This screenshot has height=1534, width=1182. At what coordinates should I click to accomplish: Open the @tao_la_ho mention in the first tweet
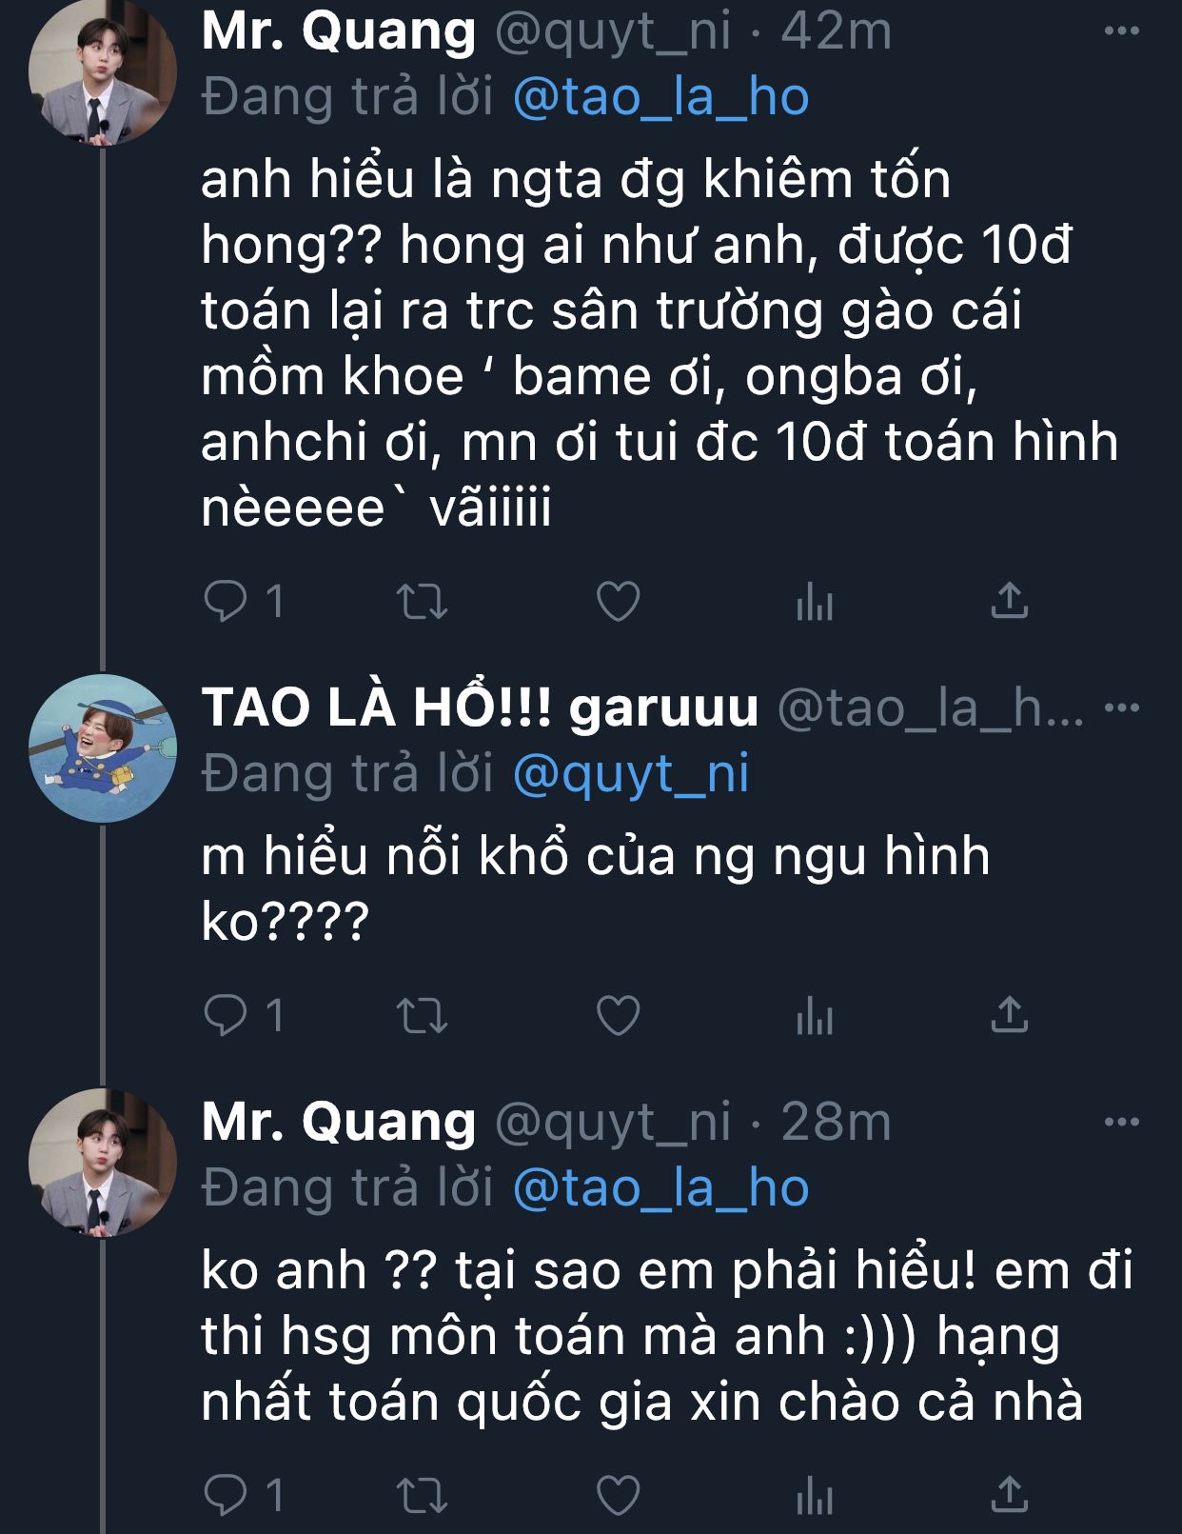[x=660, y=97]
